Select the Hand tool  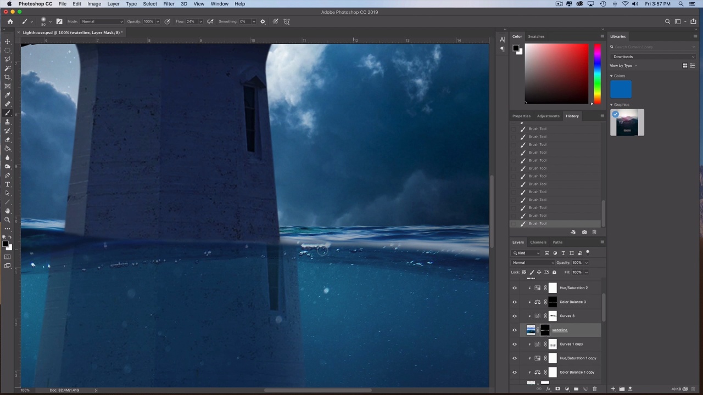(x=8, y=211)
